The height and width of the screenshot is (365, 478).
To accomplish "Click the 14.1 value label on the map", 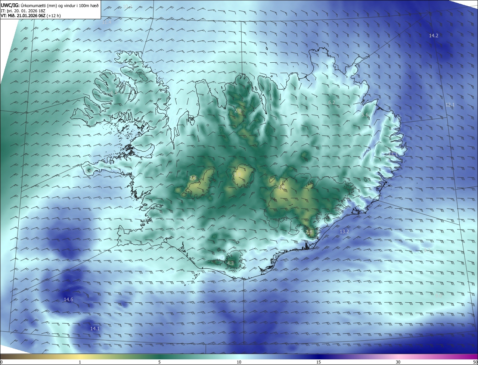I will point(95,329).
